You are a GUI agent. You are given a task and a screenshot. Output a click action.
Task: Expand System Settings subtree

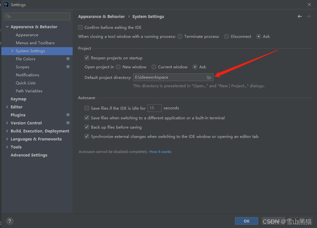click(12, 51)
